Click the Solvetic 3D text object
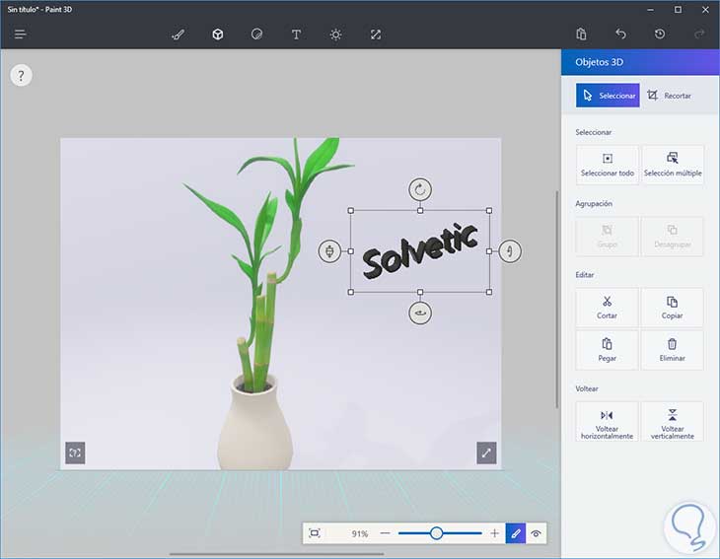The height and width of the screenshot is (559, 720). click(x=420, y=251)
